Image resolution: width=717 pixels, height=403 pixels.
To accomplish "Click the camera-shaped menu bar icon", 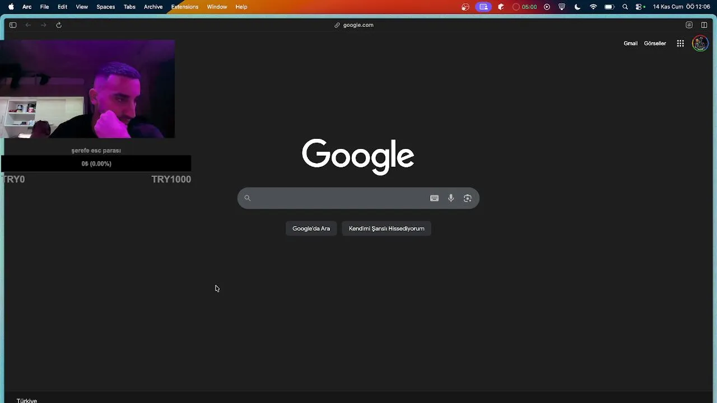I will [562, 7].
